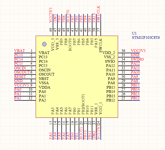Click pin number 48 above the chip

pos(51,30)
